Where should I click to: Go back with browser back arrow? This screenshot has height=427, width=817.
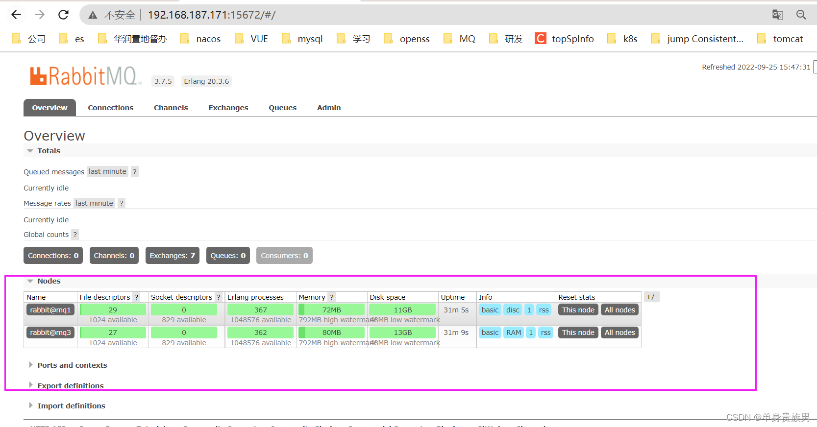point(16,15)
